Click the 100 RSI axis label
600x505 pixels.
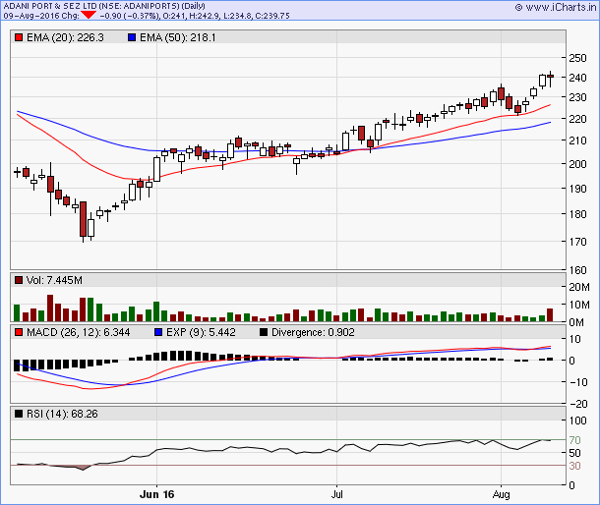click(x=577, y=421)
